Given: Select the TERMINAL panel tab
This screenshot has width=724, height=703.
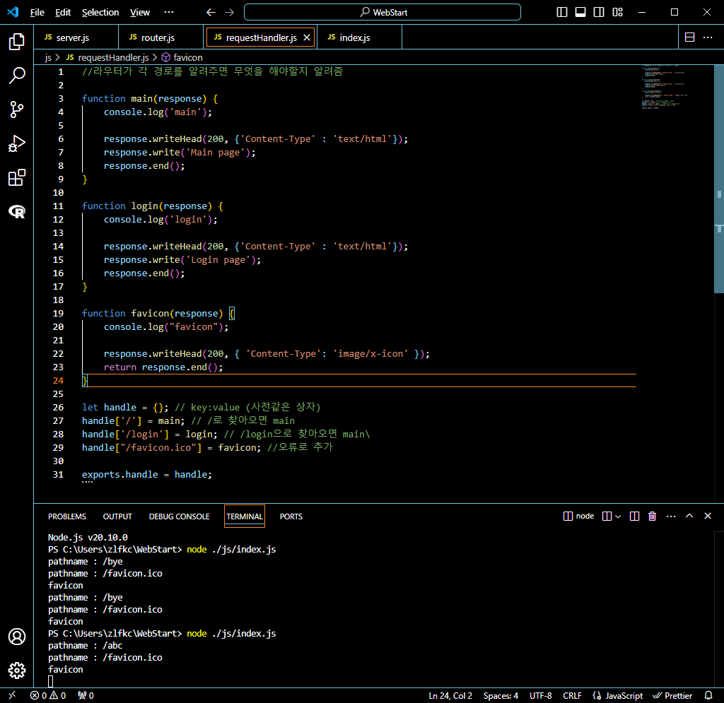Looking at the screenshot, I should click(245, 516).
